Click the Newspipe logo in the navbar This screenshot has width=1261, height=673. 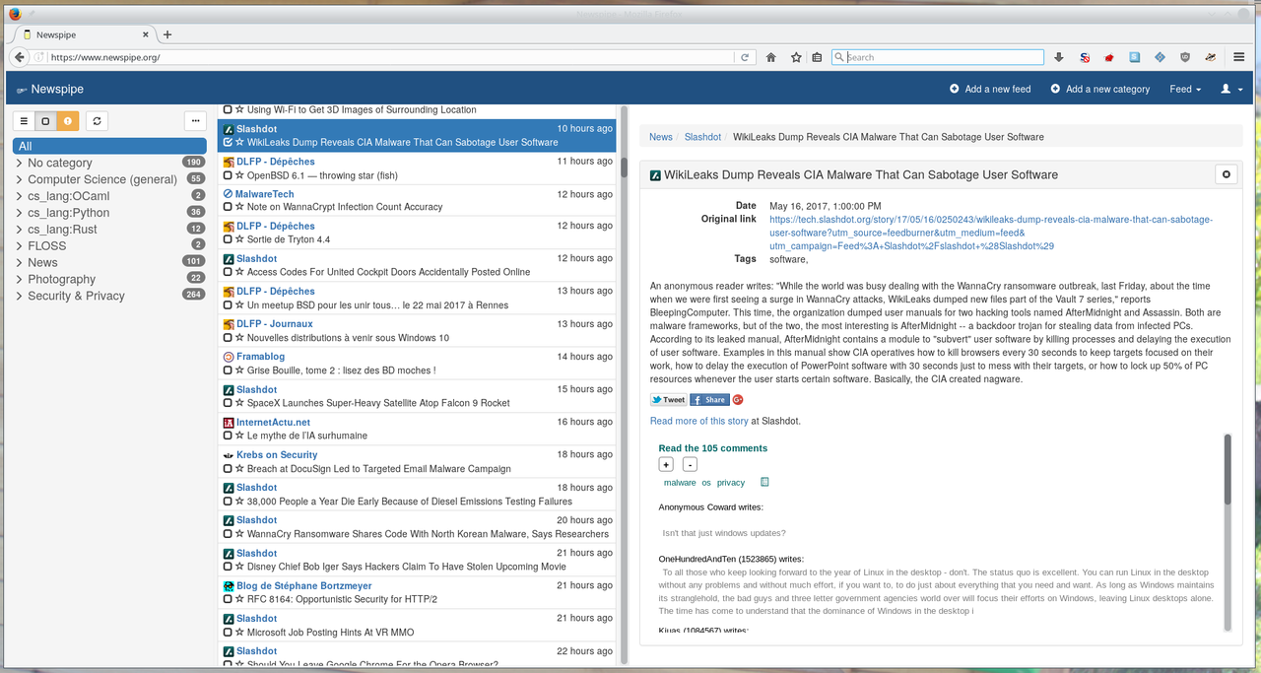[x=49, y=89]
